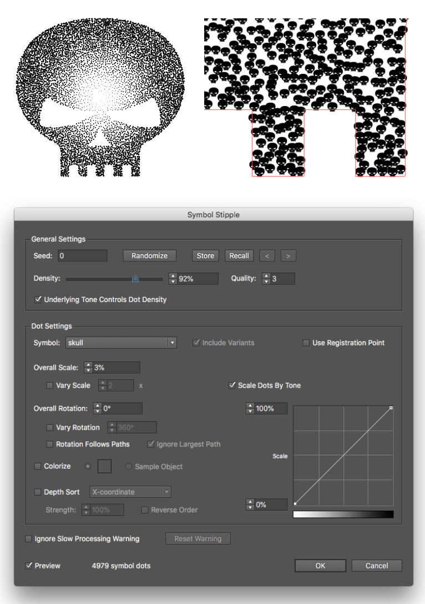Enable Depth Sort checkbox
This screenshot has width=425, height=604.
click(x=38, y=492)
